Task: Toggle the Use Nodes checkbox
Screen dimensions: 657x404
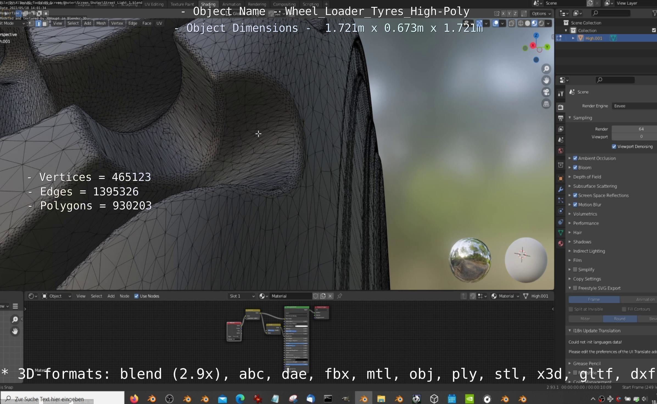Action: 136,296
